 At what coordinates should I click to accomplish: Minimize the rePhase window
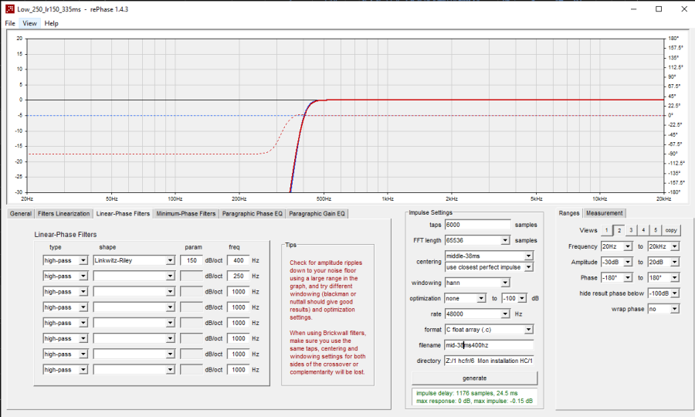click(634, 8)
